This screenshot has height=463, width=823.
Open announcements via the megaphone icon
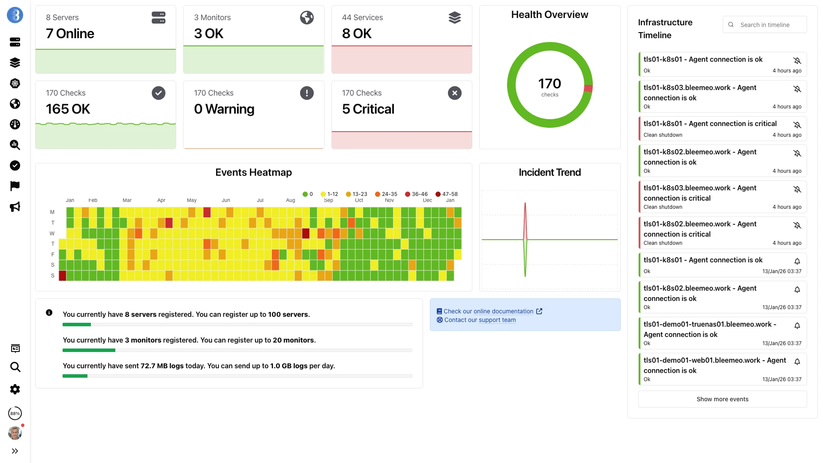[15, 207]
